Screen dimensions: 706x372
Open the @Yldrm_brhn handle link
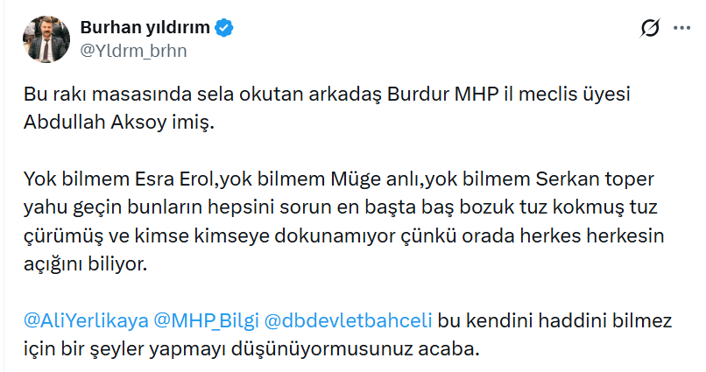[x=133, y=51]
